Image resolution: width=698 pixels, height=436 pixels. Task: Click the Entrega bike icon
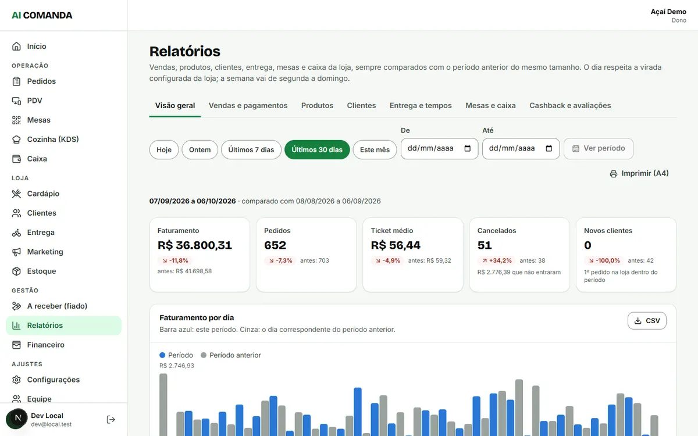16,233
